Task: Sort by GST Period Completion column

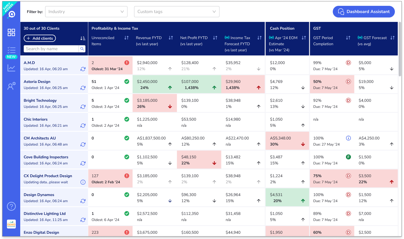Action: (x=348, y=38)
